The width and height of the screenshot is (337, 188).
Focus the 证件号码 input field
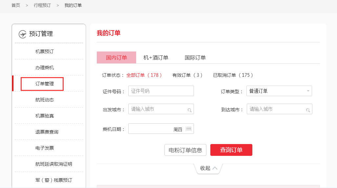pyautogui.click(x=161, y=91)
